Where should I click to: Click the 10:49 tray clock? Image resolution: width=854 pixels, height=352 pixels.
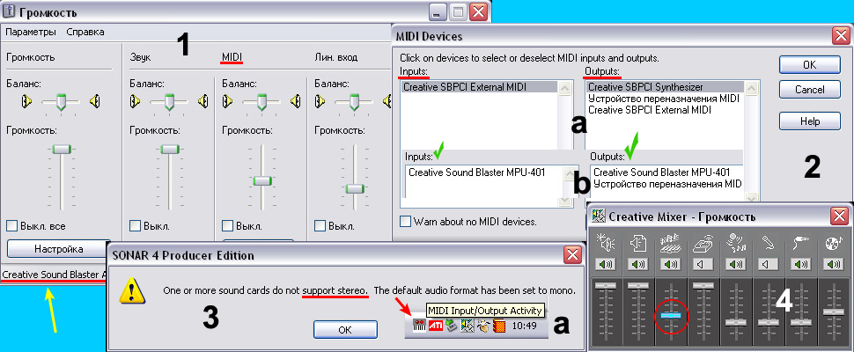point(524,326)
